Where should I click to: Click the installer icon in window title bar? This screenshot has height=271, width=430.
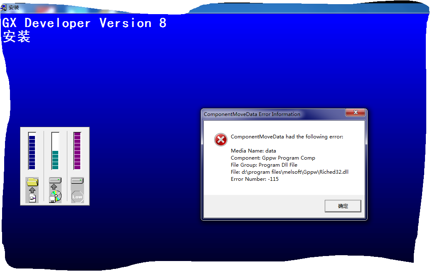[x=4, y=7]
